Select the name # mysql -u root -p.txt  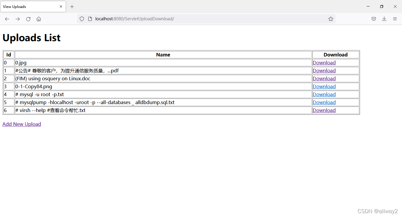pos(40,94)
